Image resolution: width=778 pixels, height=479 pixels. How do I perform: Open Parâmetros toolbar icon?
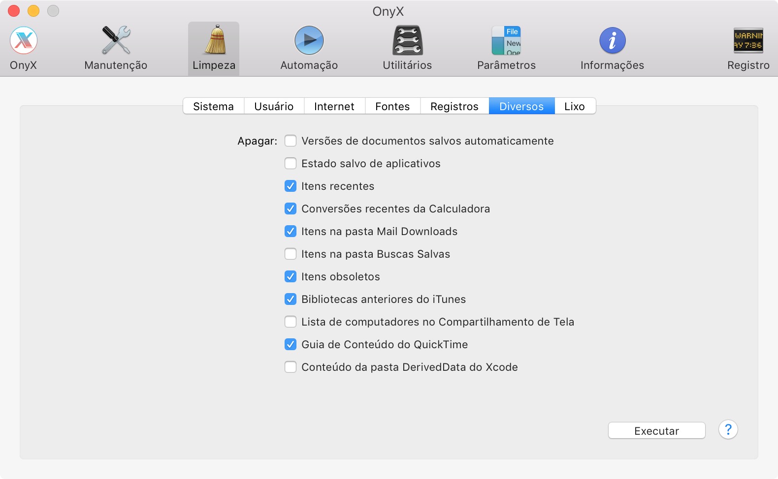[x=506, y=40]
